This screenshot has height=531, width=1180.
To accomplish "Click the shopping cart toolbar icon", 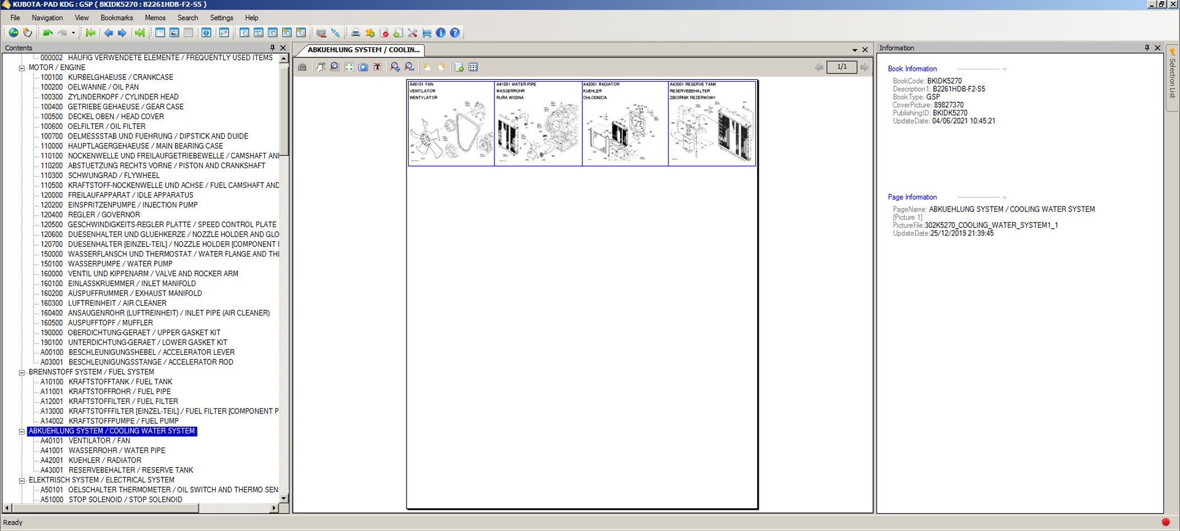I will coord(426,33).
